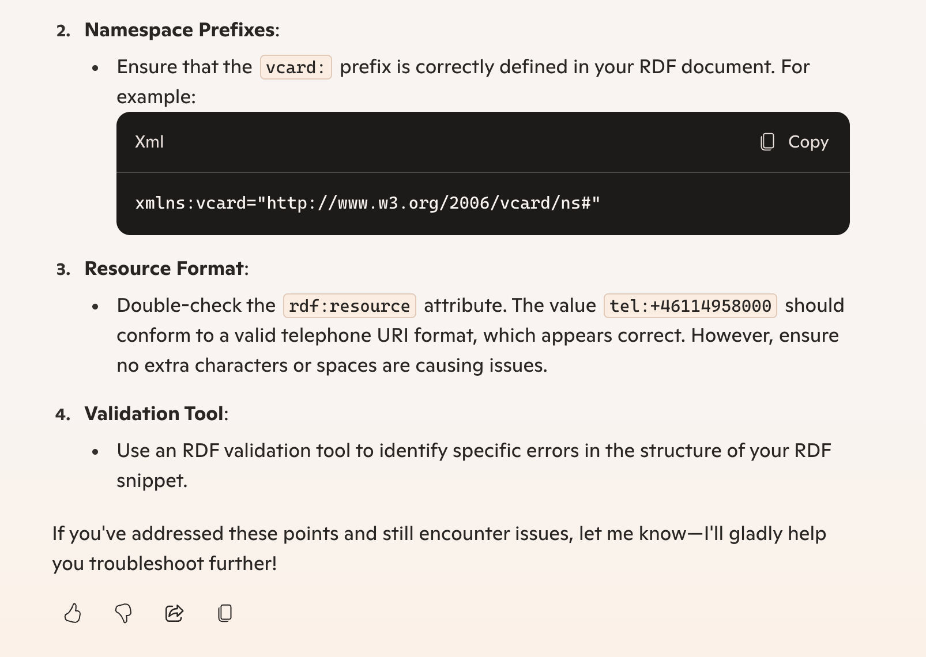Click the list number 4 marker

click(x=63, y=414)
